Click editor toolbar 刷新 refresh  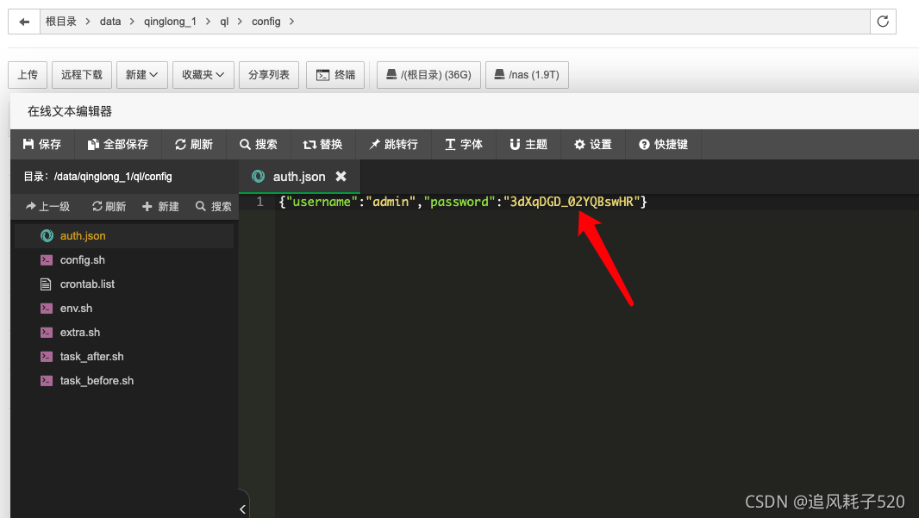click(x=194, y=144)
